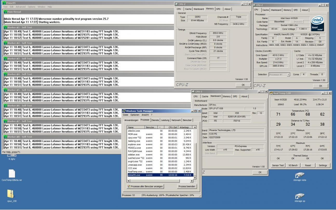Click the Intel Xeon inside logo in CPU-Z
This screenshot has height=210, width=336.
318,24
